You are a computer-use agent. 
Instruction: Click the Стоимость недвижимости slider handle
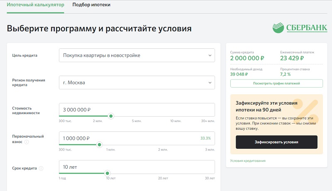(x=111, y=116)
